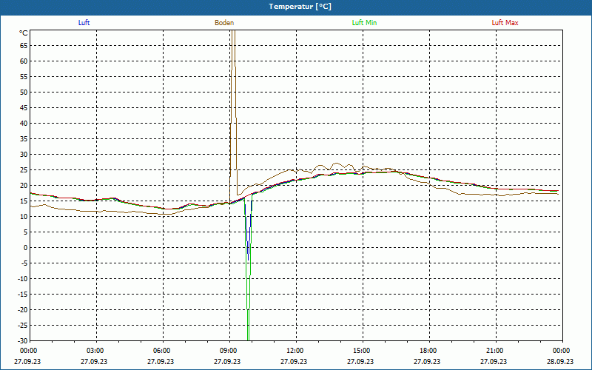Click the 35 y-axis value
Screen dimensions: 592x370
point(24,139)
